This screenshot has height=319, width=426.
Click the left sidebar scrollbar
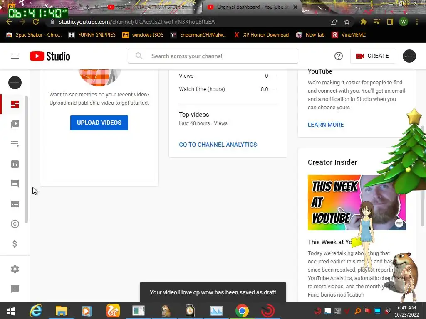(x=26, y=159)
